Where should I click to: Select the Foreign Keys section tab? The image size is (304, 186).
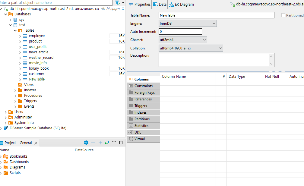(x=144, y=93)
